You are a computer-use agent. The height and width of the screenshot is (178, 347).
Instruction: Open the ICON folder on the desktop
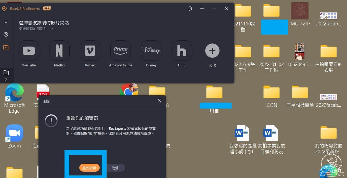click(271, 92)
